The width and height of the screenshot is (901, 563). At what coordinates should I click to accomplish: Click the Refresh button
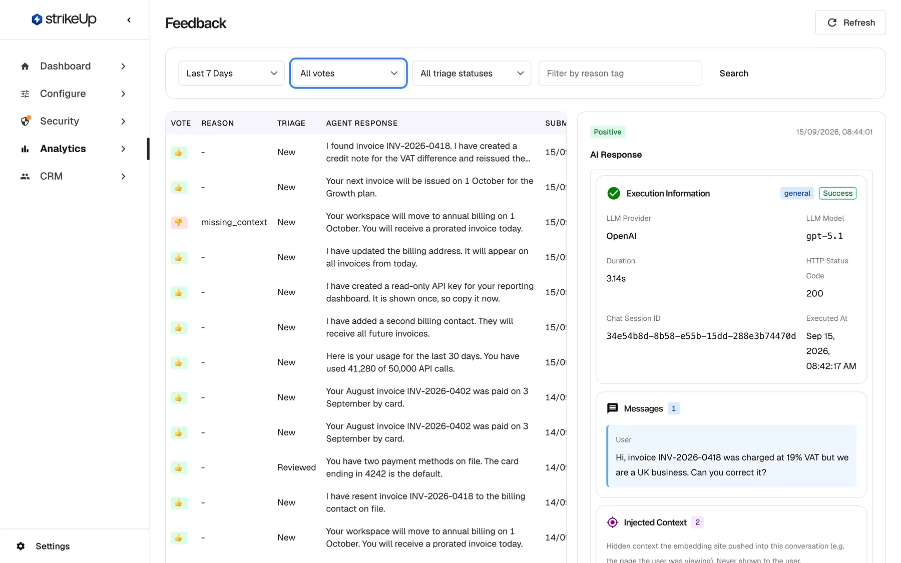(x=850, y=23)
